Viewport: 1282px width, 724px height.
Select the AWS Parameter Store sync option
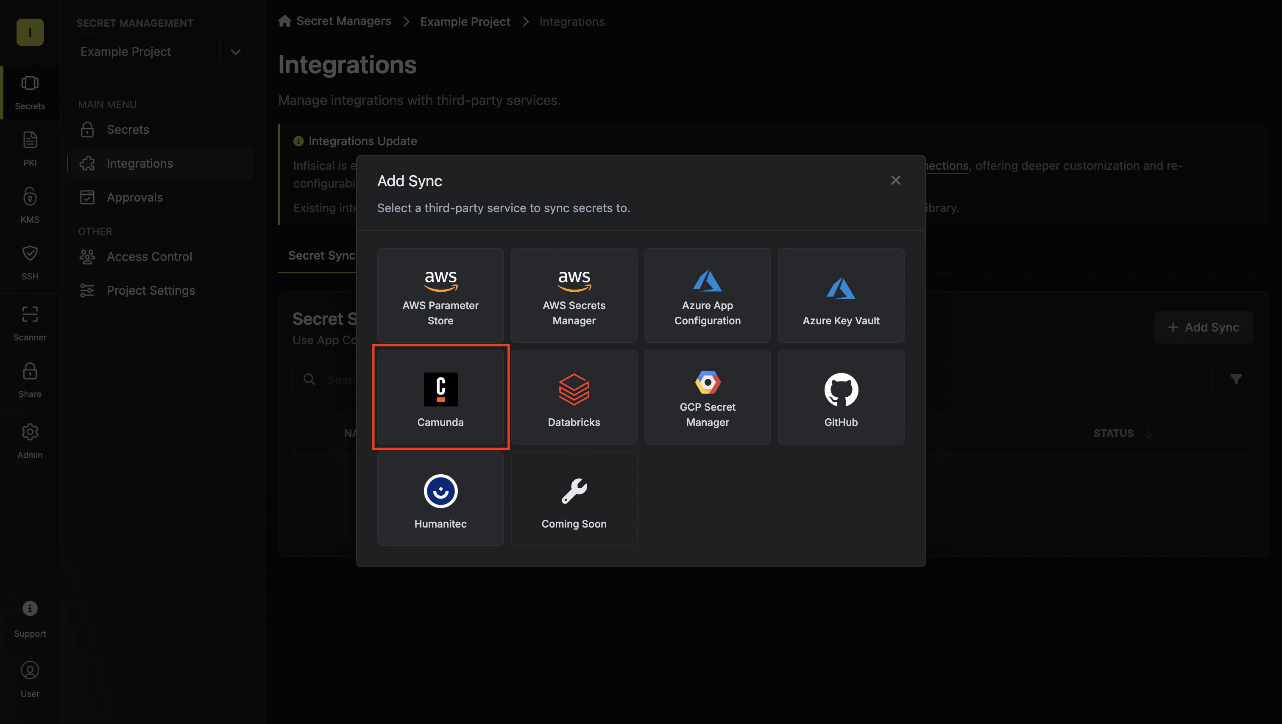coord(440,296)
